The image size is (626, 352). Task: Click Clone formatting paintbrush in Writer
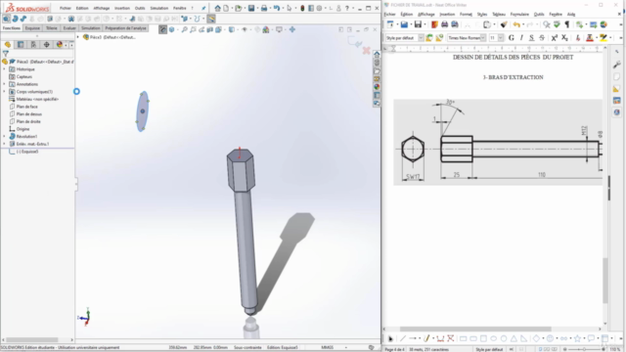click(504, 24)
